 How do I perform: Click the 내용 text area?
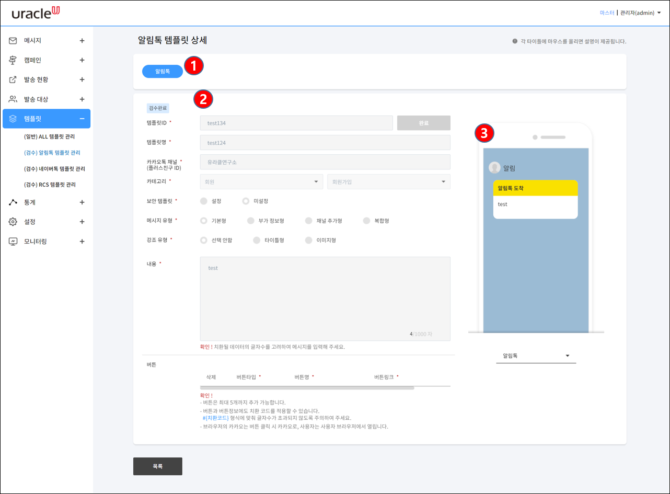[x=325, y=298]
